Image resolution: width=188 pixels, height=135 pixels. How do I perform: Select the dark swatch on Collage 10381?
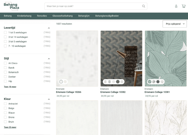point(158,82)
